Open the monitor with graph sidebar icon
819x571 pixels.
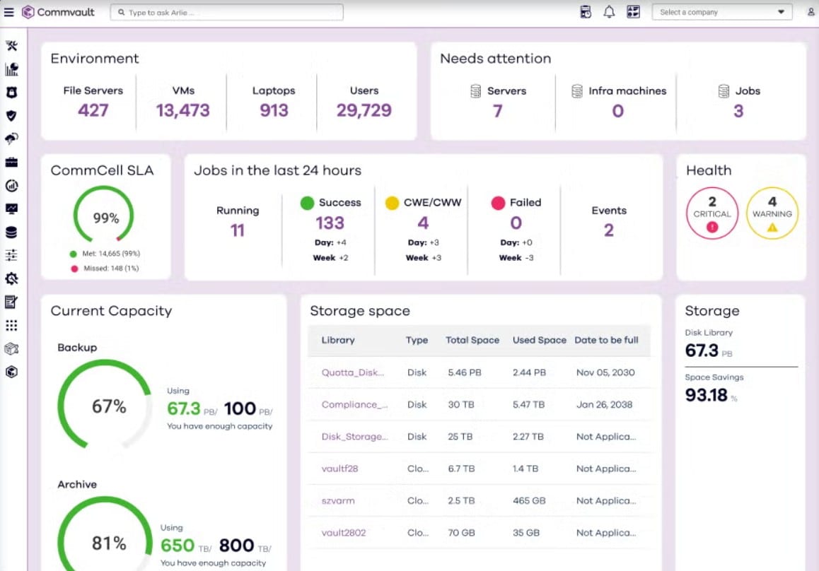(x=11, y=208)
